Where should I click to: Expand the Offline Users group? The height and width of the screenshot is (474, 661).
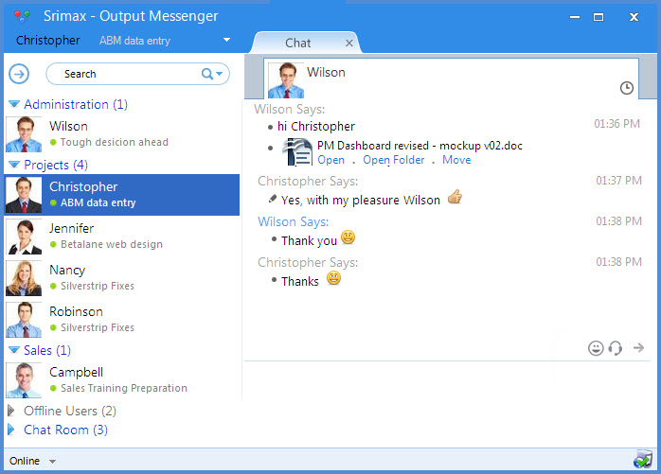pyautogui.click(x=12, y=411)
